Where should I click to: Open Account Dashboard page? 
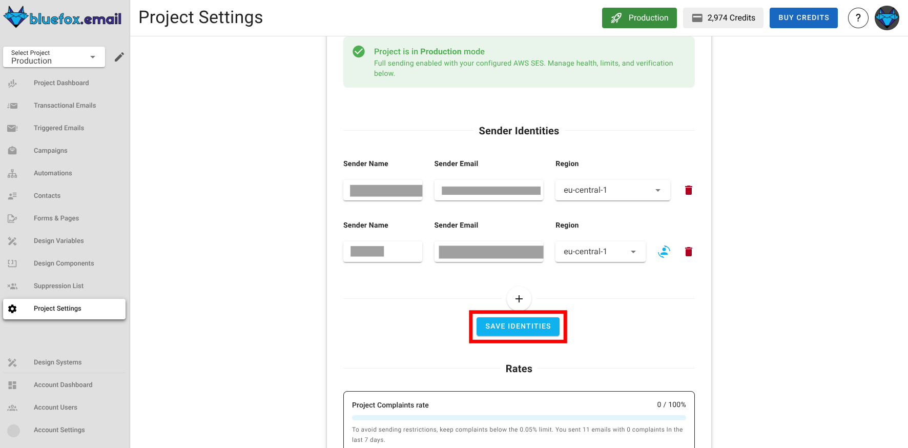63,385
